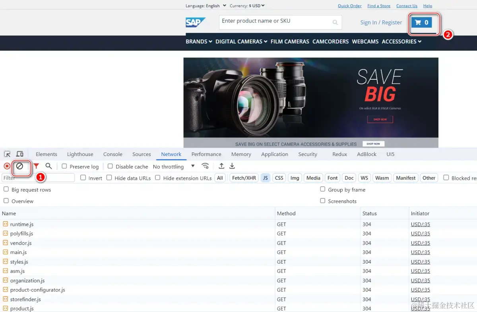Activate the inspect element picker icon
The height and width of the screenshot is (312, 477).
7,154
